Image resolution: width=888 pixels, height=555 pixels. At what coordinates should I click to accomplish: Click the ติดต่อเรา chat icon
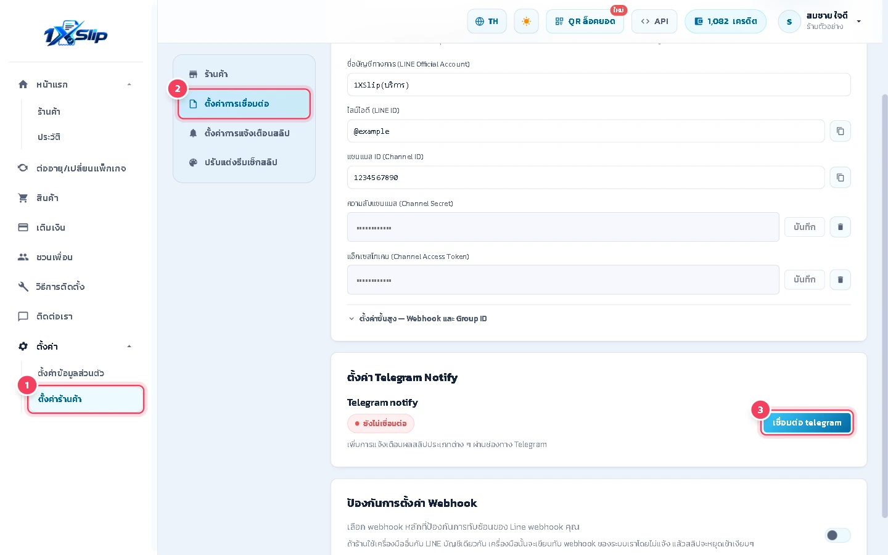click(23, 316)
